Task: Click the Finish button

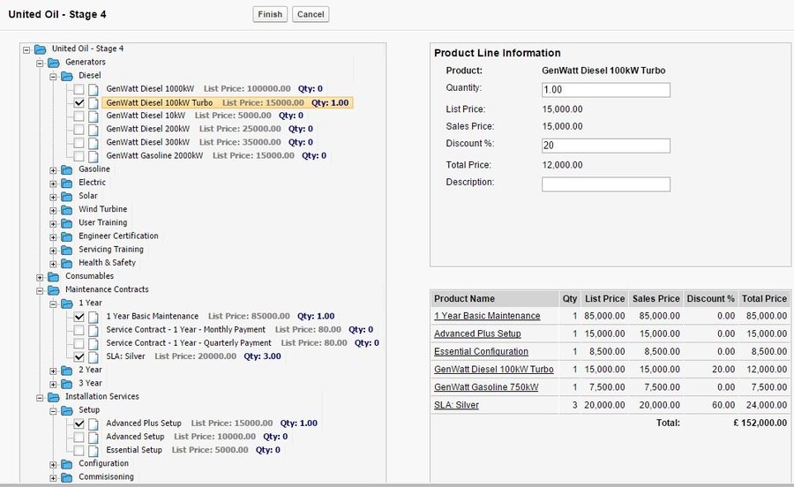Action: [x=270, y=14]
